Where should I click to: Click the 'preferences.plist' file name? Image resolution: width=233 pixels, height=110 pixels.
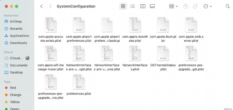79,94
